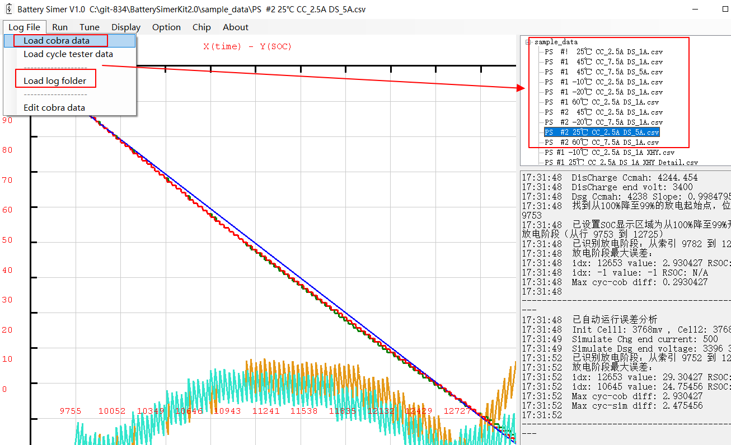Viewport: 731px width, 445px height.
Task: Open the Run menu
Action: 60,27
